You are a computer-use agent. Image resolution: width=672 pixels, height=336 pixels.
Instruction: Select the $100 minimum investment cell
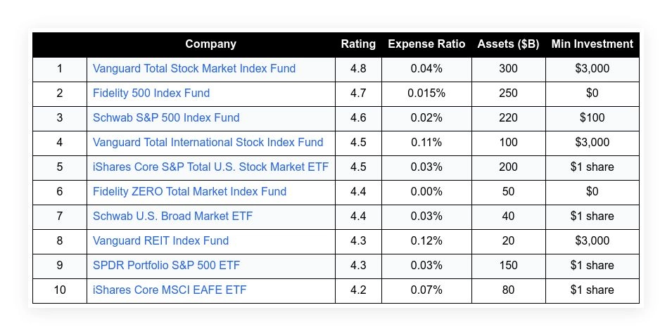[592, 118]
